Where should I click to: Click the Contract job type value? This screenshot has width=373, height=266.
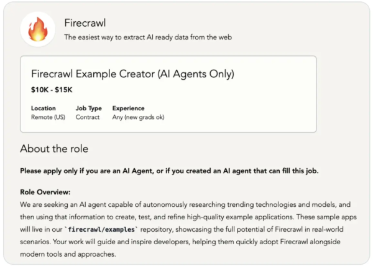click(88, 117)
